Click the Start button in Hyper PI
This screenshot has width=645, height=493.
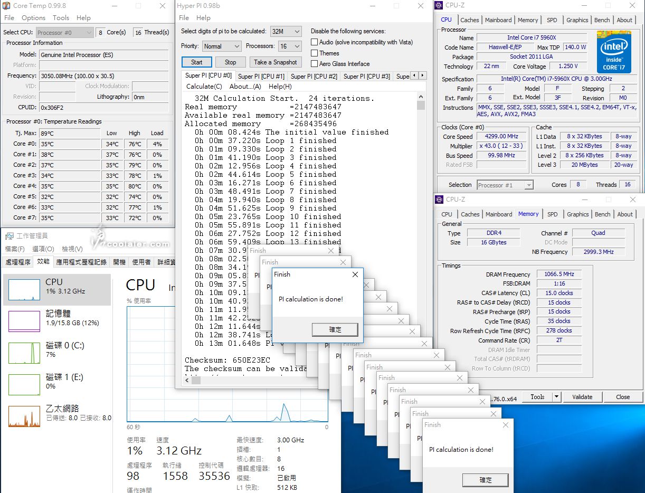(x=196, y=62)
